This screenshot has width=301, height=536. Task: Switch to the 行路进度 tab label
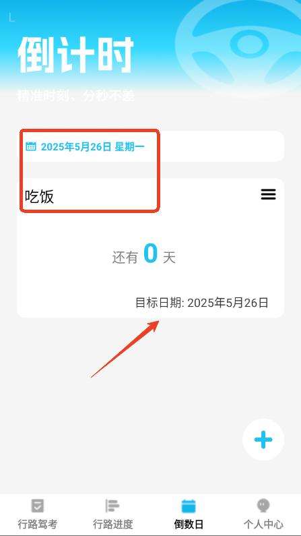coord(112,524)
